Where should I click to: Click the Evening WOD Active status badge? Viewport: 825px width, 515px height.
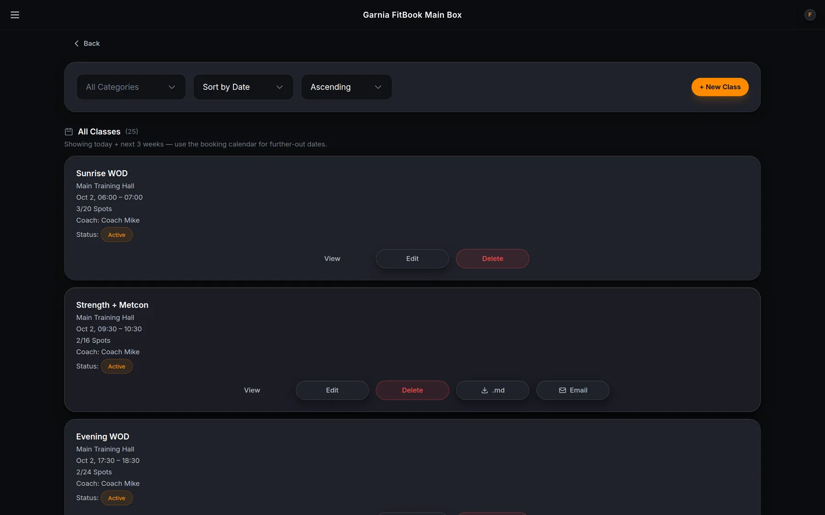click(117, 498)
